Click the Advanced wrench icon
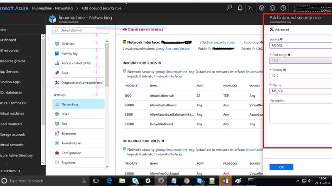The height and width of the screenshot is (186, 332). [x=272, y=29]
